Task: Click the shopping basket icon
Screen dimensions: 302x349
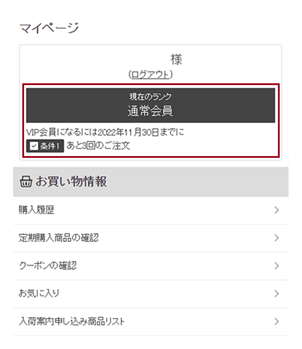Action: coord(26,182)
